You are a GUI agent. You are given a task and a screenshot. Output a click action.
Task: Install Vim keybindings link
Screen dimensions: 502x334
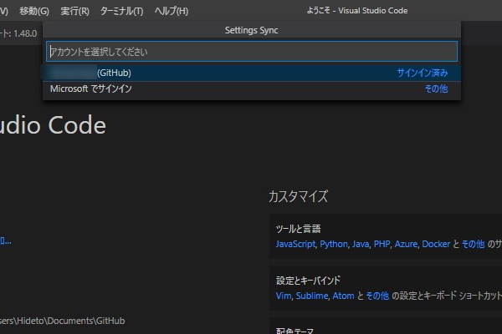click(x=284, y=296)
